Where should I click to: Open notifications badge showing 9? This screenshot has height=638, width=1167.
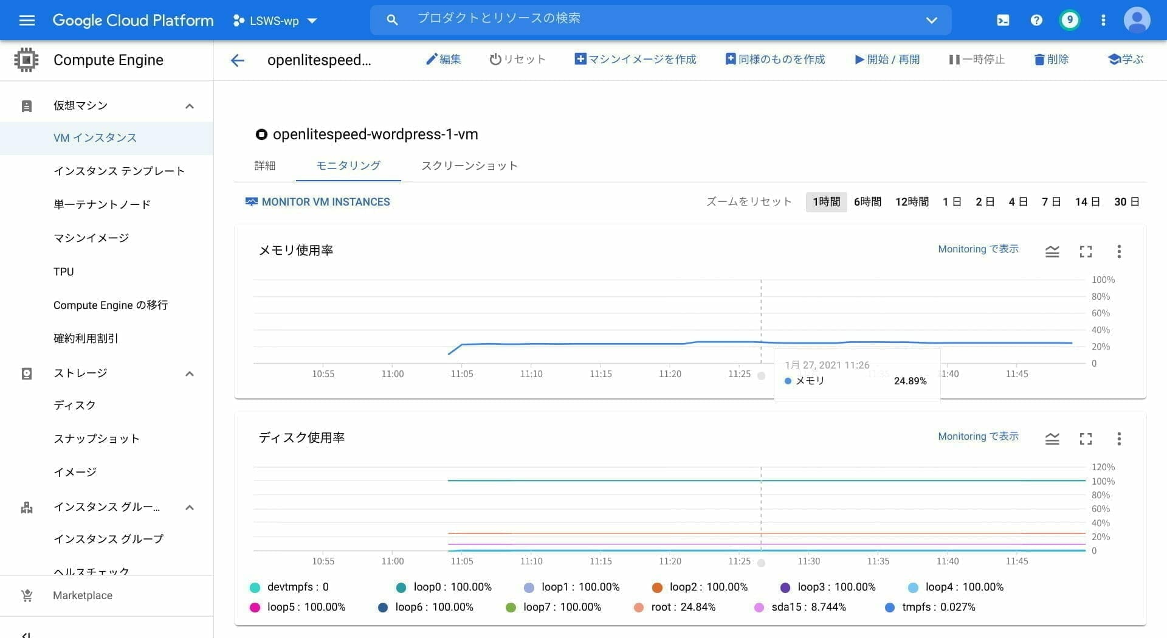click(x=1070, y=20)
